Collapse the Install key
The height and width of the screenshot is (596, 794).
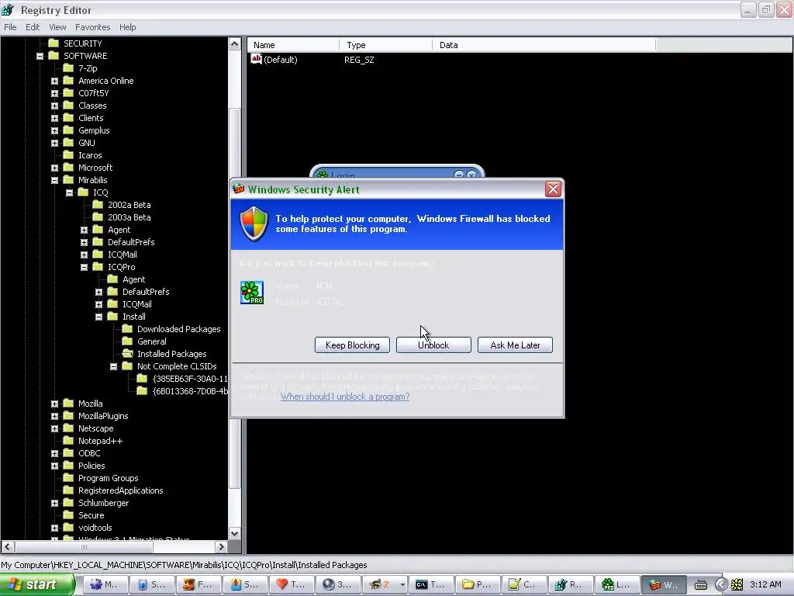coord(98,317)
